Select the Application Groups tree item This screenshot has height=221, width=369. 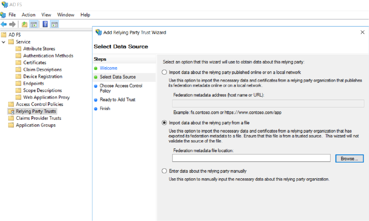(36, 125)
